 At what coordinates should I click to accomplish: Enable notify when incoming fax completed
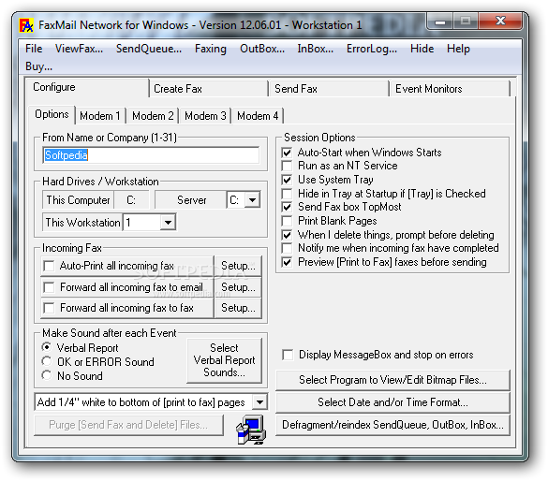coord(287,248)
